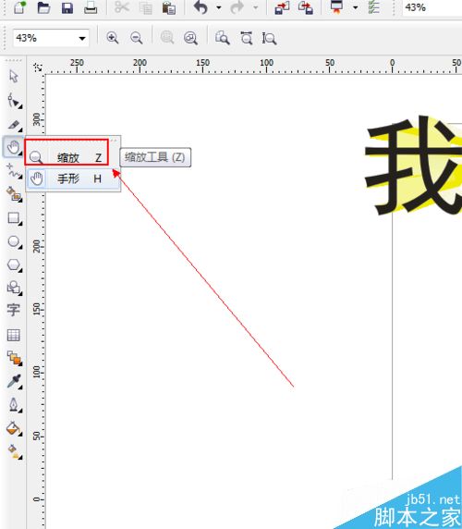Screen dimensions: 462x529
Task: Click the Options checklist icon
Action: pyautogui.click(x=373, y=6)
